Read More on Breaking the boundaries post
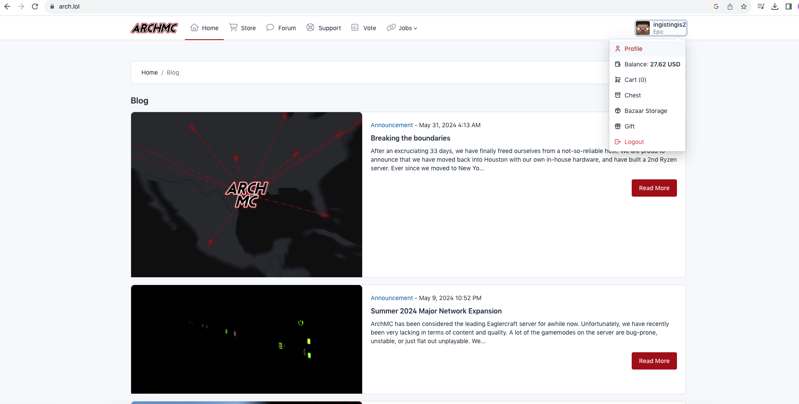This screenshot has height=404, width=799. pyautogui.click(x=654, y=188)
